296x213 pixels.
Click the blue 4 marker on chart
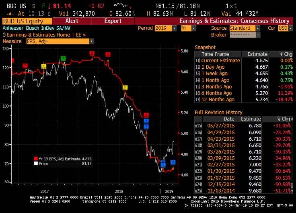point(146,121)
